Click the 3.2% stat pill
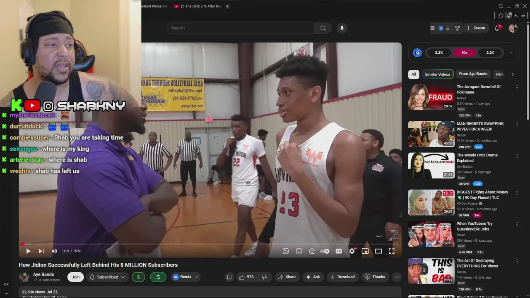 [x=439, y=53]
